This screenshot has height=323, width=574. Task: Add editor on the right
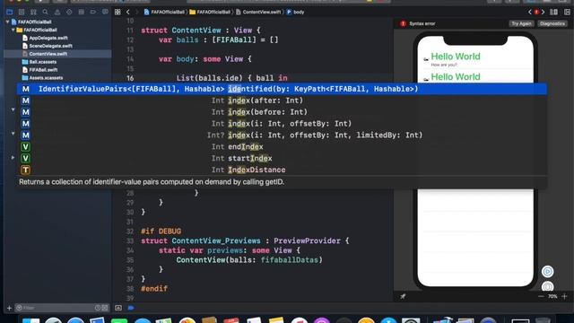point(567,12)
